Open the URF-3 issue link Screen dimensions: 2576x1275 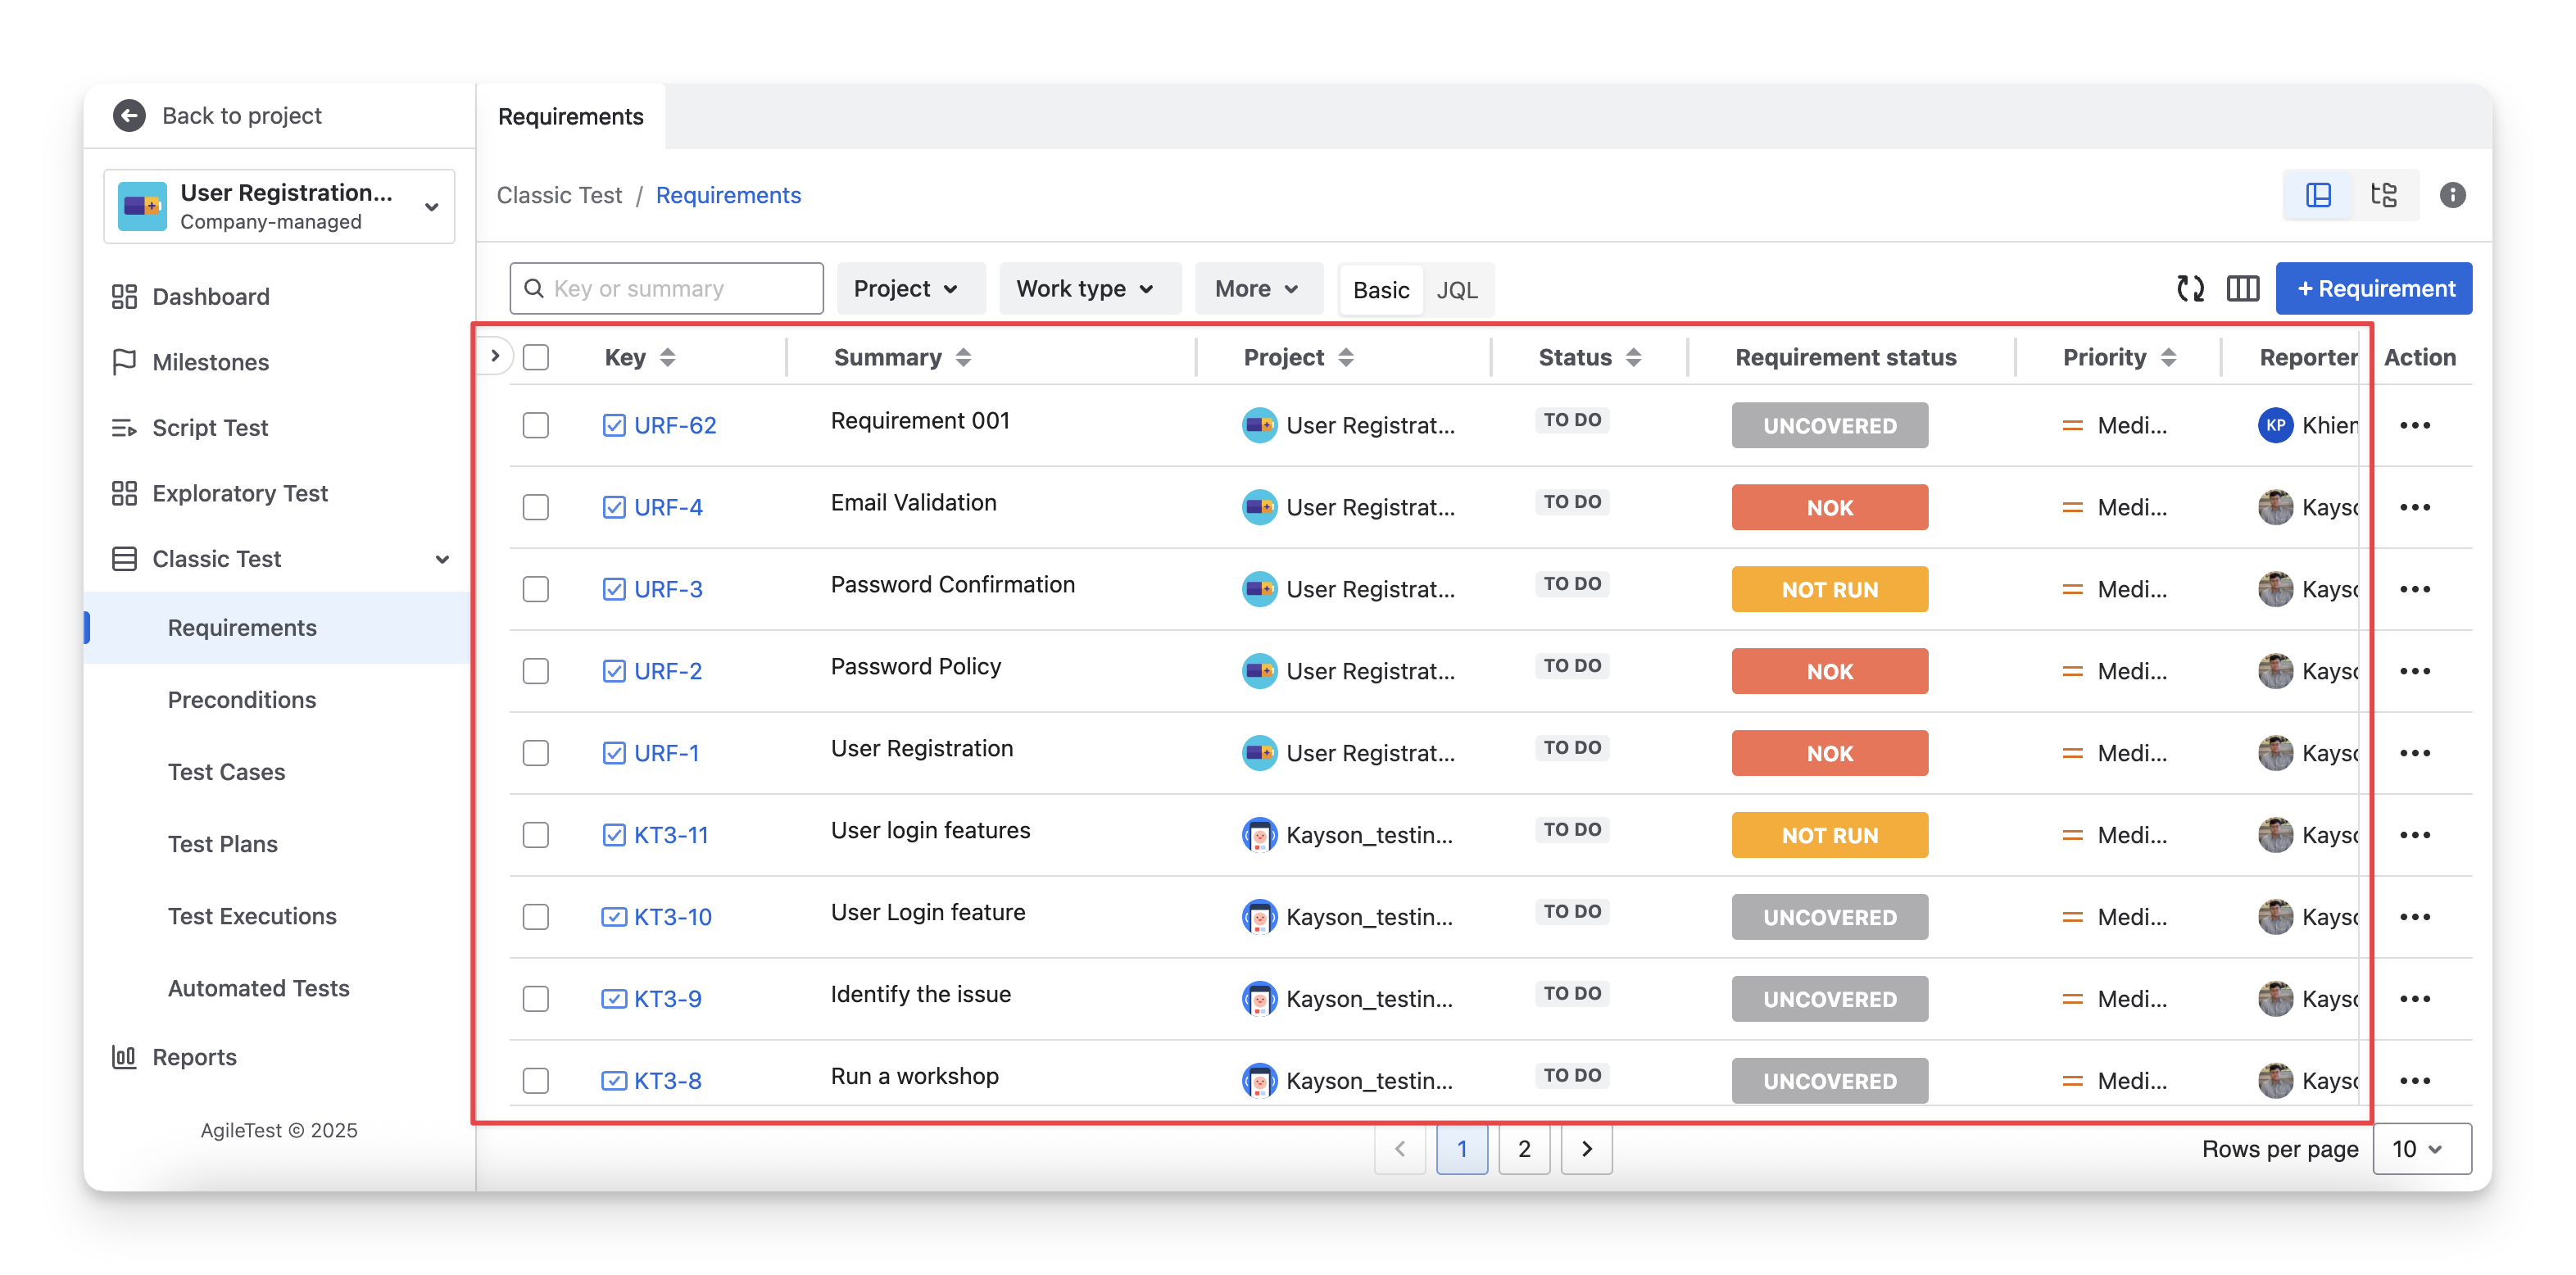[x=668, y=590]
